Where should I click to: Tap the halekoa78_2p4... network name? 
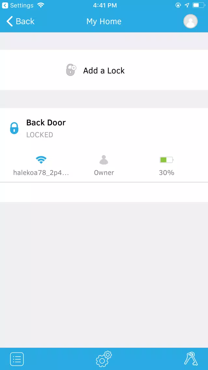(41, 173)
